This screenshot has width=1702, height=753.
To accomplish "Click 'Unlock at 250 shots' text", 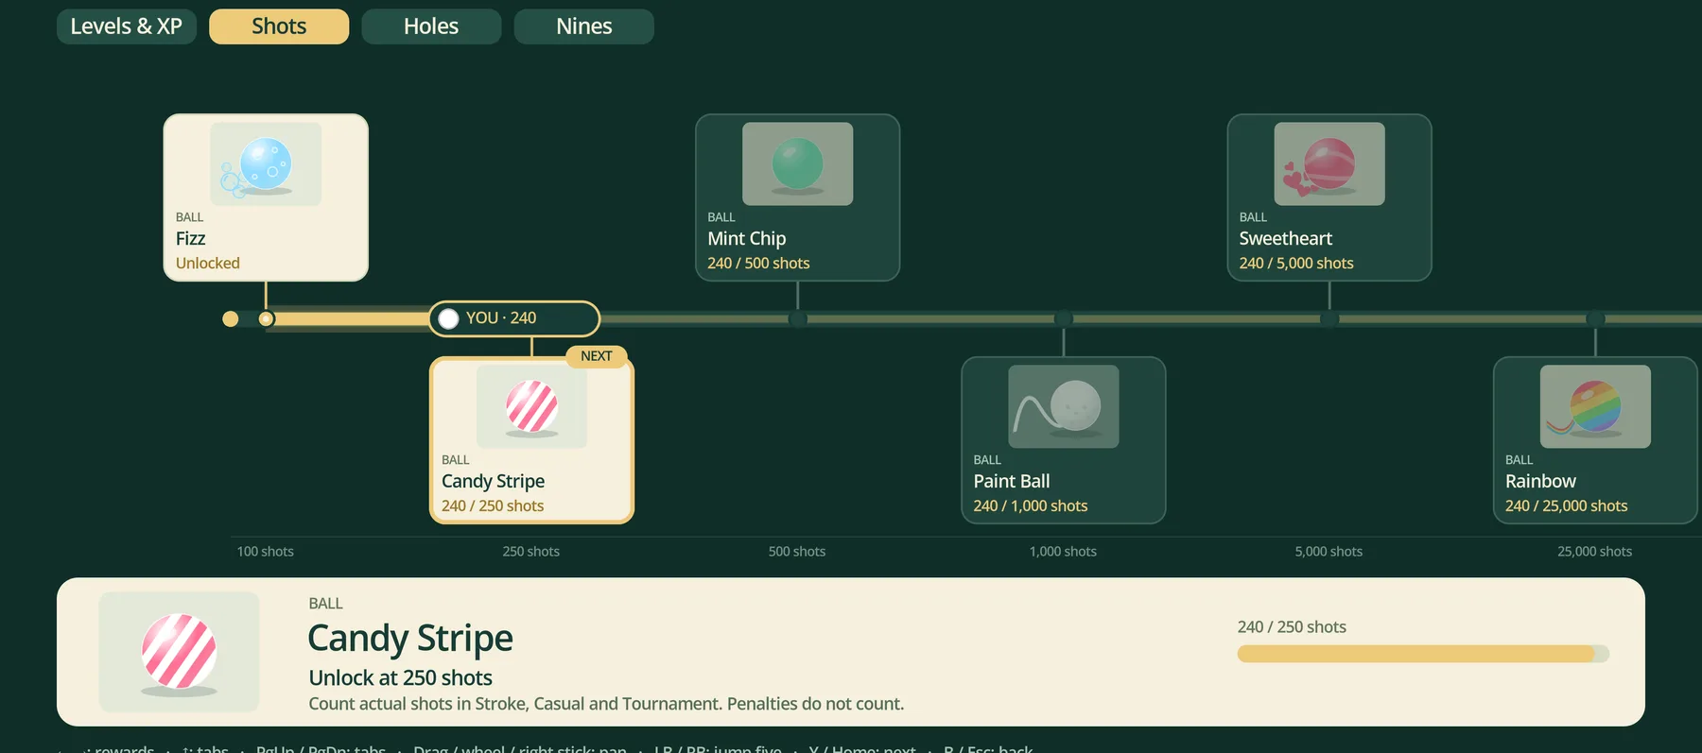I will tap(401, 678).
